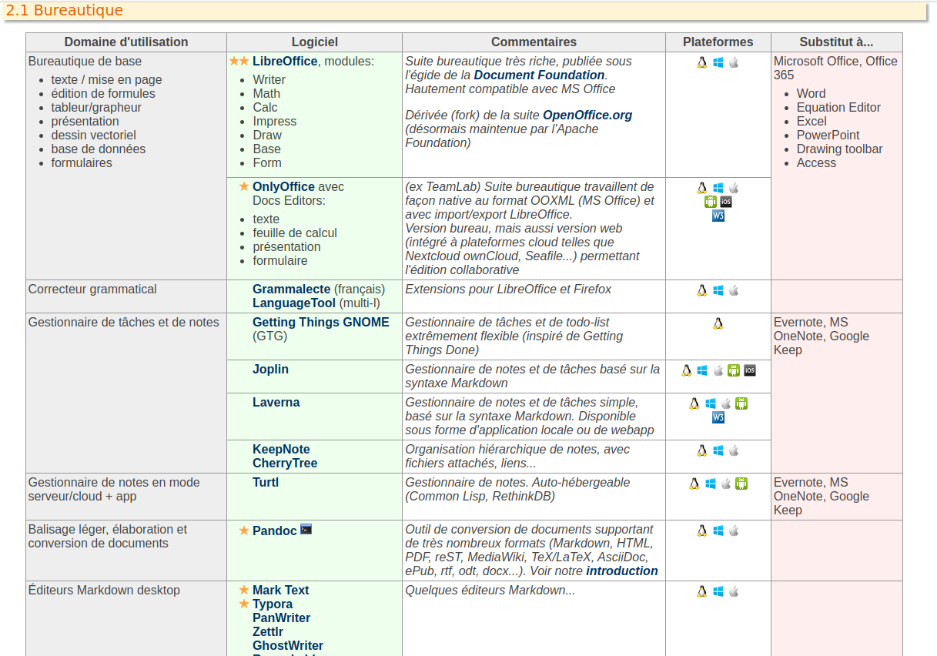Click the Linux penguin icon for Getting Things GNOME
This screenshot has height=656, width=937.
tap(718, 323)
